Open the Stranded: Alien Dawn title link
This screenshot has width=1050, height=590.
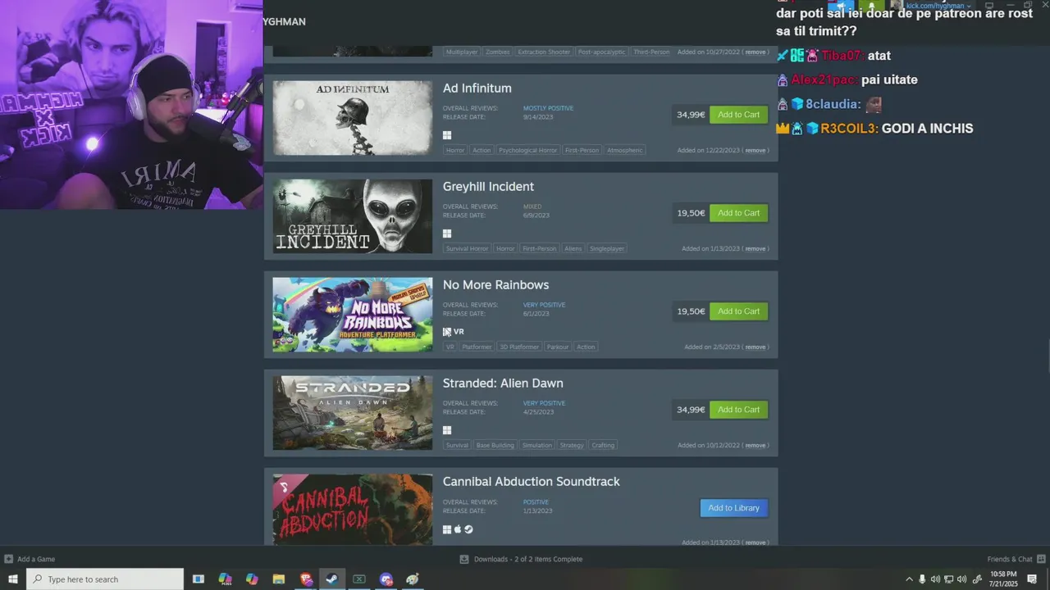pyautogui.click(x=503, y=383)
